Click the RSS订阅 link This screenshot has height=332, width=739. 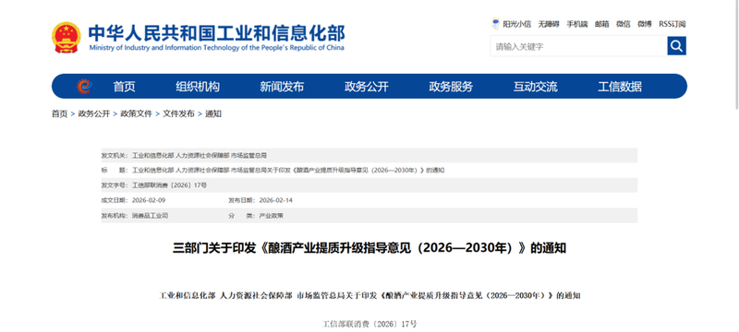tap(672, 24)
